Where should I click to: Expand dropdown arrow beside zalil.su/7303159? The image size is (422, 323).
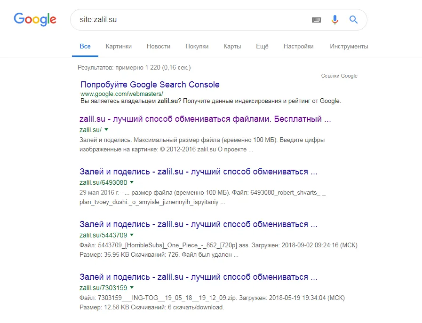[132, 288]
